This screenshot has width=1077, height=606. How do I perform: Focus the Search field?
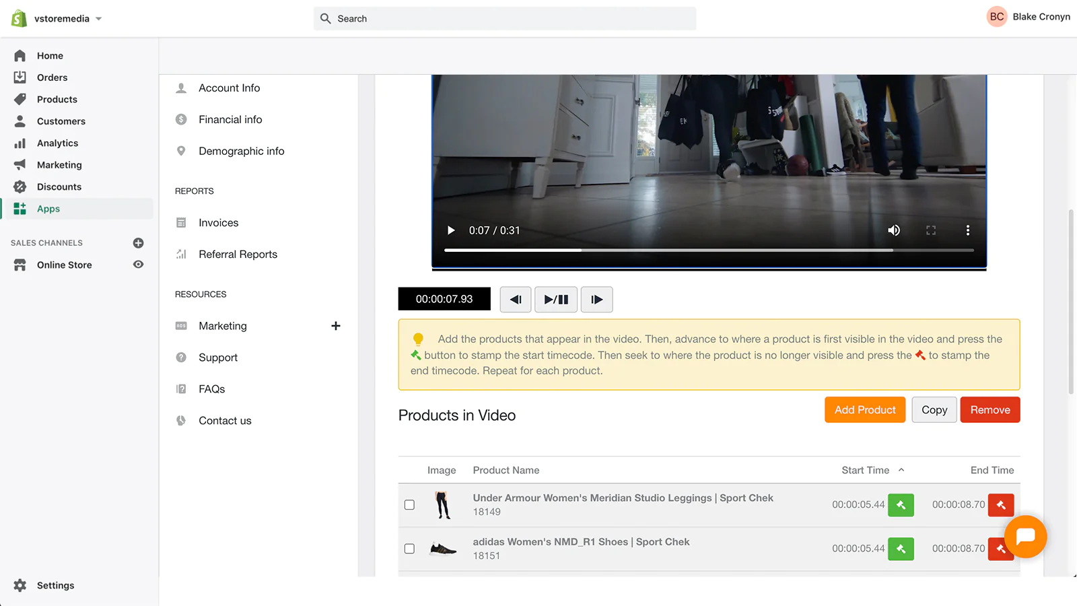tap(504, 19)
